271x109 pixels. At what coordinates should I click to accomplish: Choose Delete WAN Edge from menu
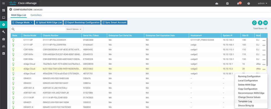(x=247, y=85)
